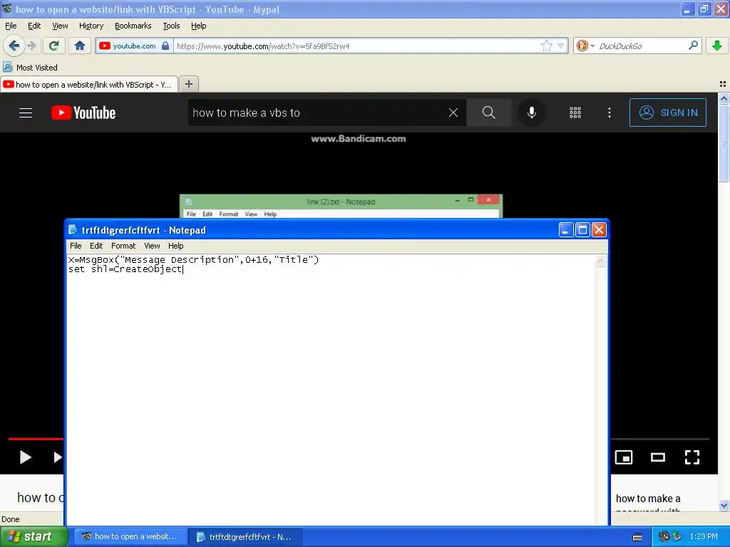
Task: Click the 'set shl=CreateObject' line
Action: pos(125,269)
